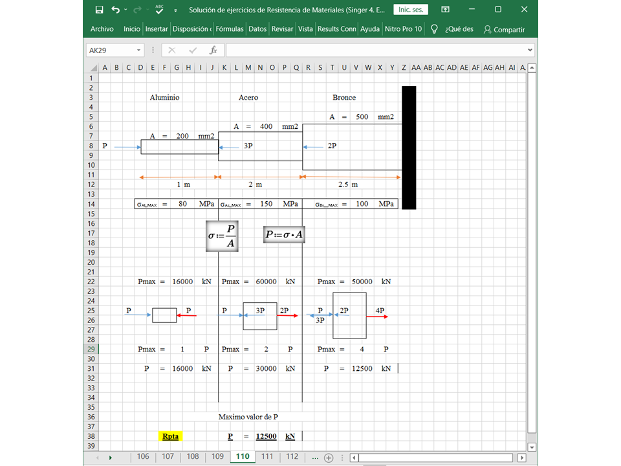
Task: Select column header M
Action: 248,68
